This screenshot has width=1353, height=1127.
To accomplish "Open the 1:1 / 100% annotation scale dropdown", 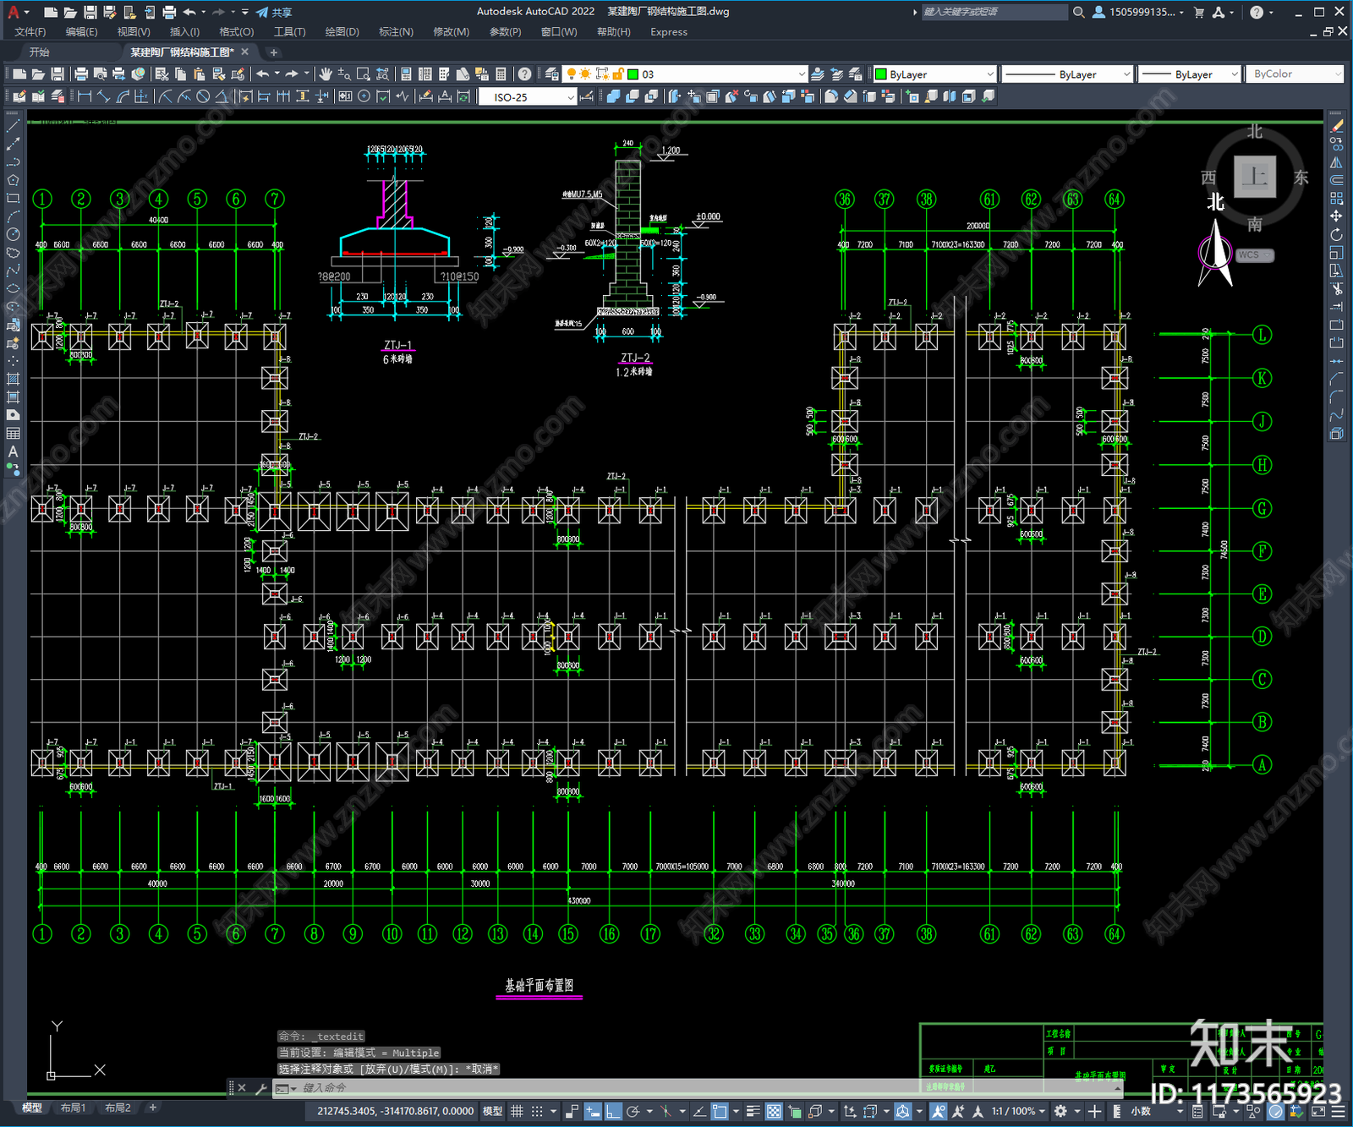I will pyautogui.click(x=1019, y=1111).
